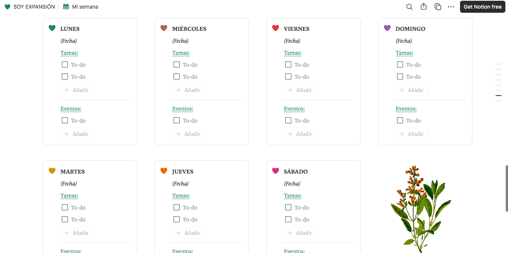508x253 pixels.
Task: Click the brown heart icon above MIÉRCOLES
Action: [x=164, y=28]
